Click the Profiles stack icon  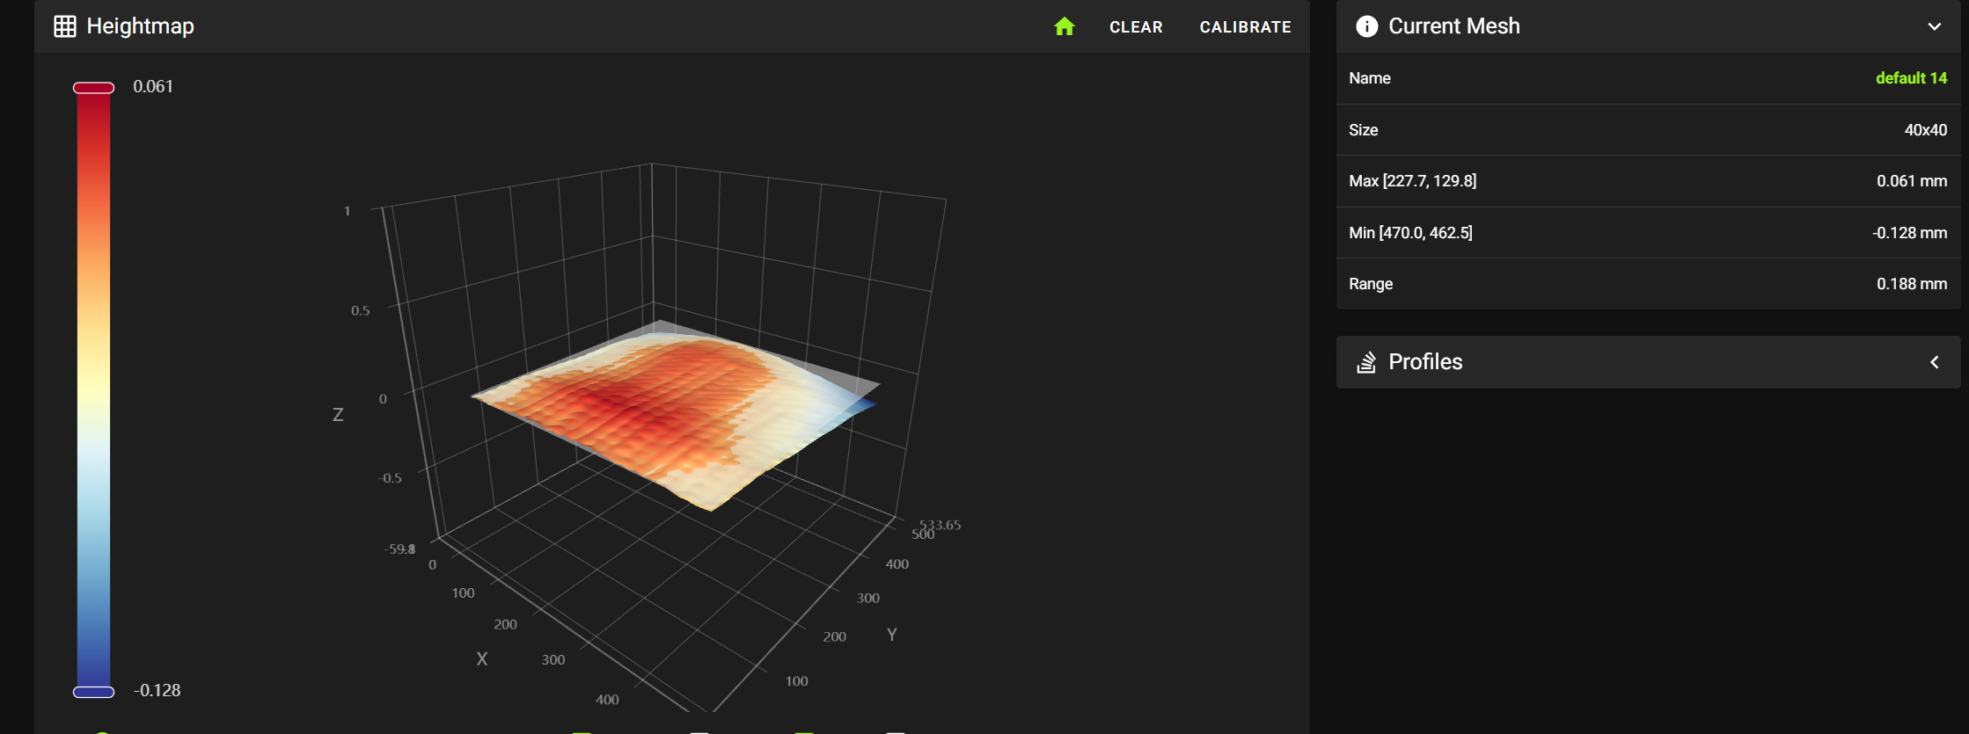pos(1366,362)
